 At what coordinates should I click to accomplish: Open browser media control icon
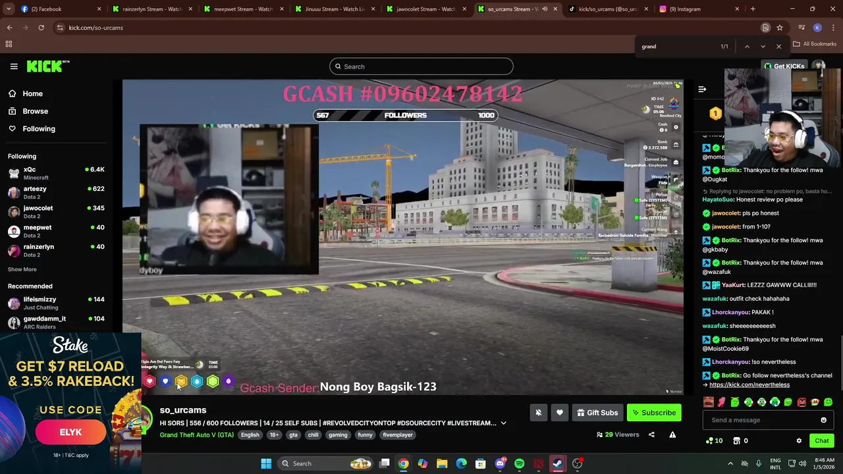(x=802, y=28)
